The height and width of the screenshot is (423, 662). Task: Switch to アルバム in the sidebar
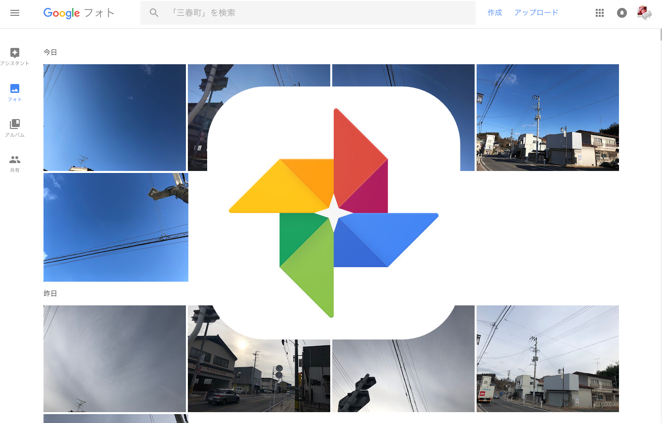click(x=15, y=127)
